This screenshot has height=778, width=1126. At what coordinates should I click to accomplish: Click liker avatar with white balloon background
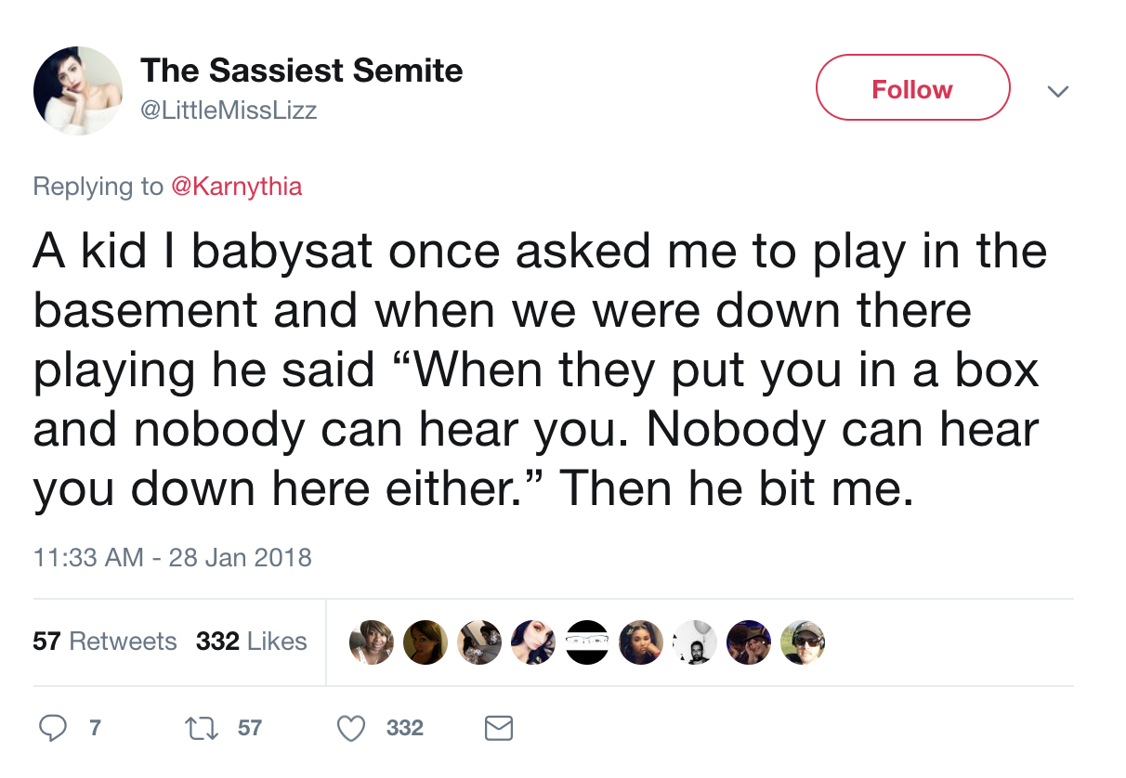pyautogui.click(x=695, y=642)
